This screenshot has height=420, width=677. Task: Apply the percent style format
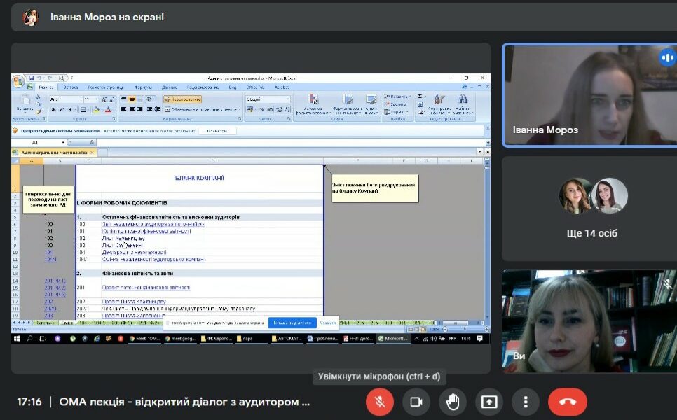[x=261, y=109]
